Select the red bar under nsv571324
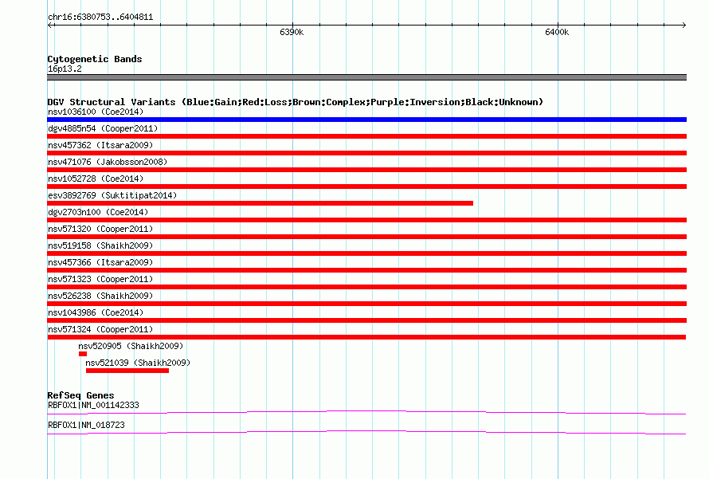709x479 pixels. point(366,337)
